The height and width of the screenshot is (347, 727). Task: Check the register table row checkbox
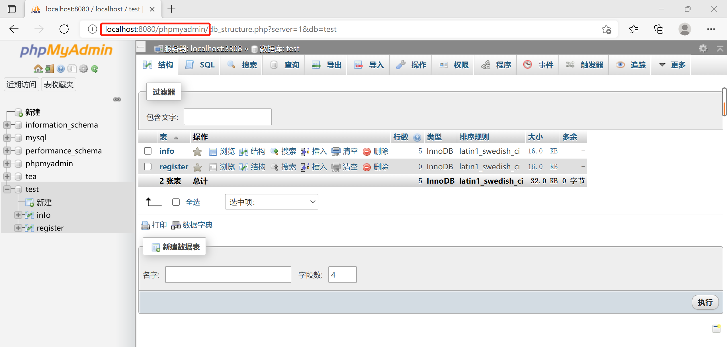tap(148, 167)
